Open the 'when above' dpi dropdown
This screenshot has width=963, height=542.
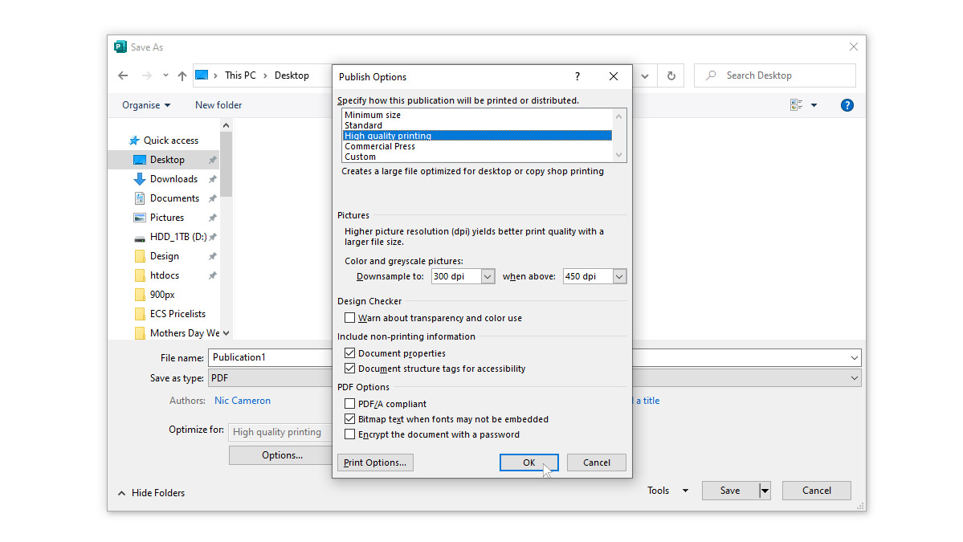pyautogui.click(x=619, y=275)
